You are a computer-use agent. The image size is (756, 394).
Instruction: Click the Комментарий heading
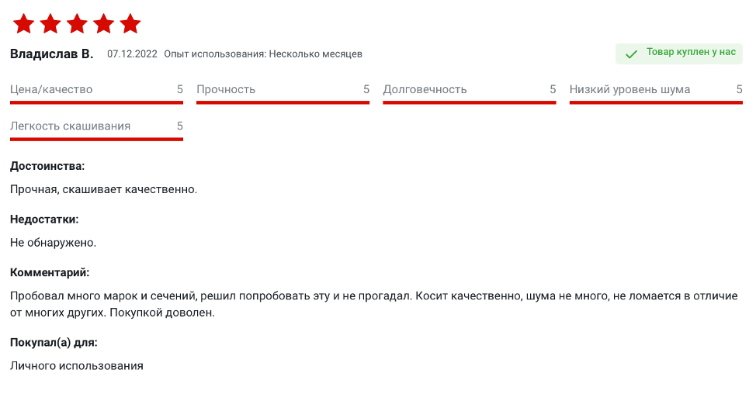[x=50, y=273]
